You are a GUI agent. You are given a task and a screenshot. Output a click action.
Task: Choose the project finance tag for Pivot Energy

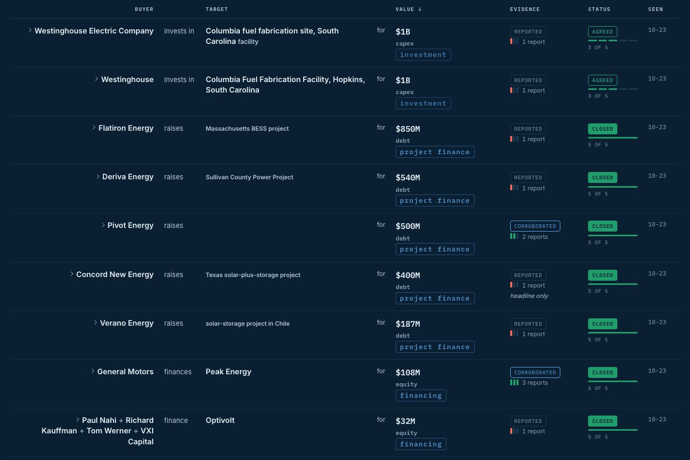click(435, 249)
